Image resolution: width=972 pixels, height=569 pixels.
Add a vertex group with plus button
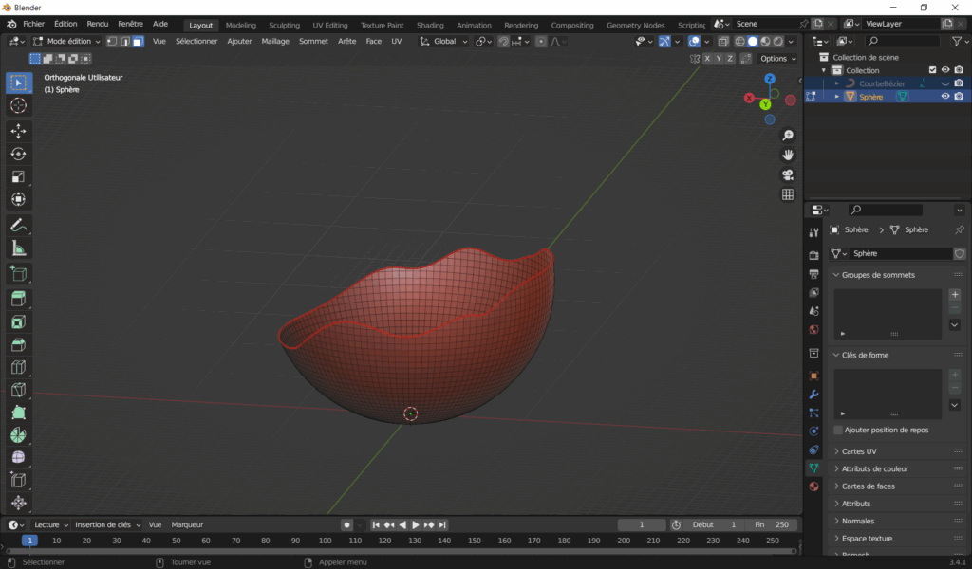point(955,295)
